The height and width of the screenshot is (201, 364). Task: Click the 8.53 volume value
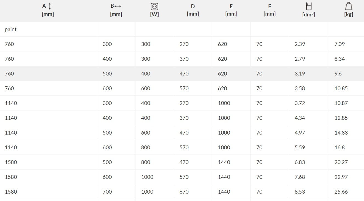point(300,192)
